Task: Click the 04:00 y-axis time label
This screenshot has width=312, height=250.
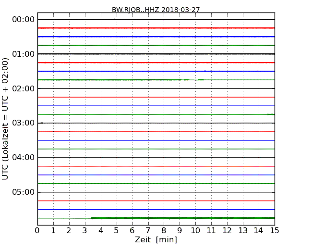Action: tap(24, 158)
